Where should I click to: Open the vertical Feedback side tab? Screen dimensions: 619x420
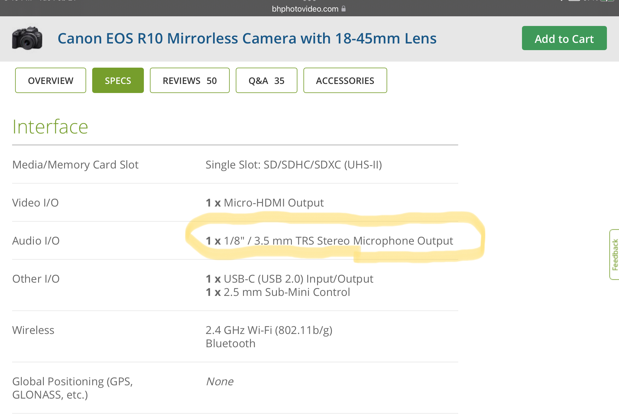[614, 255]
